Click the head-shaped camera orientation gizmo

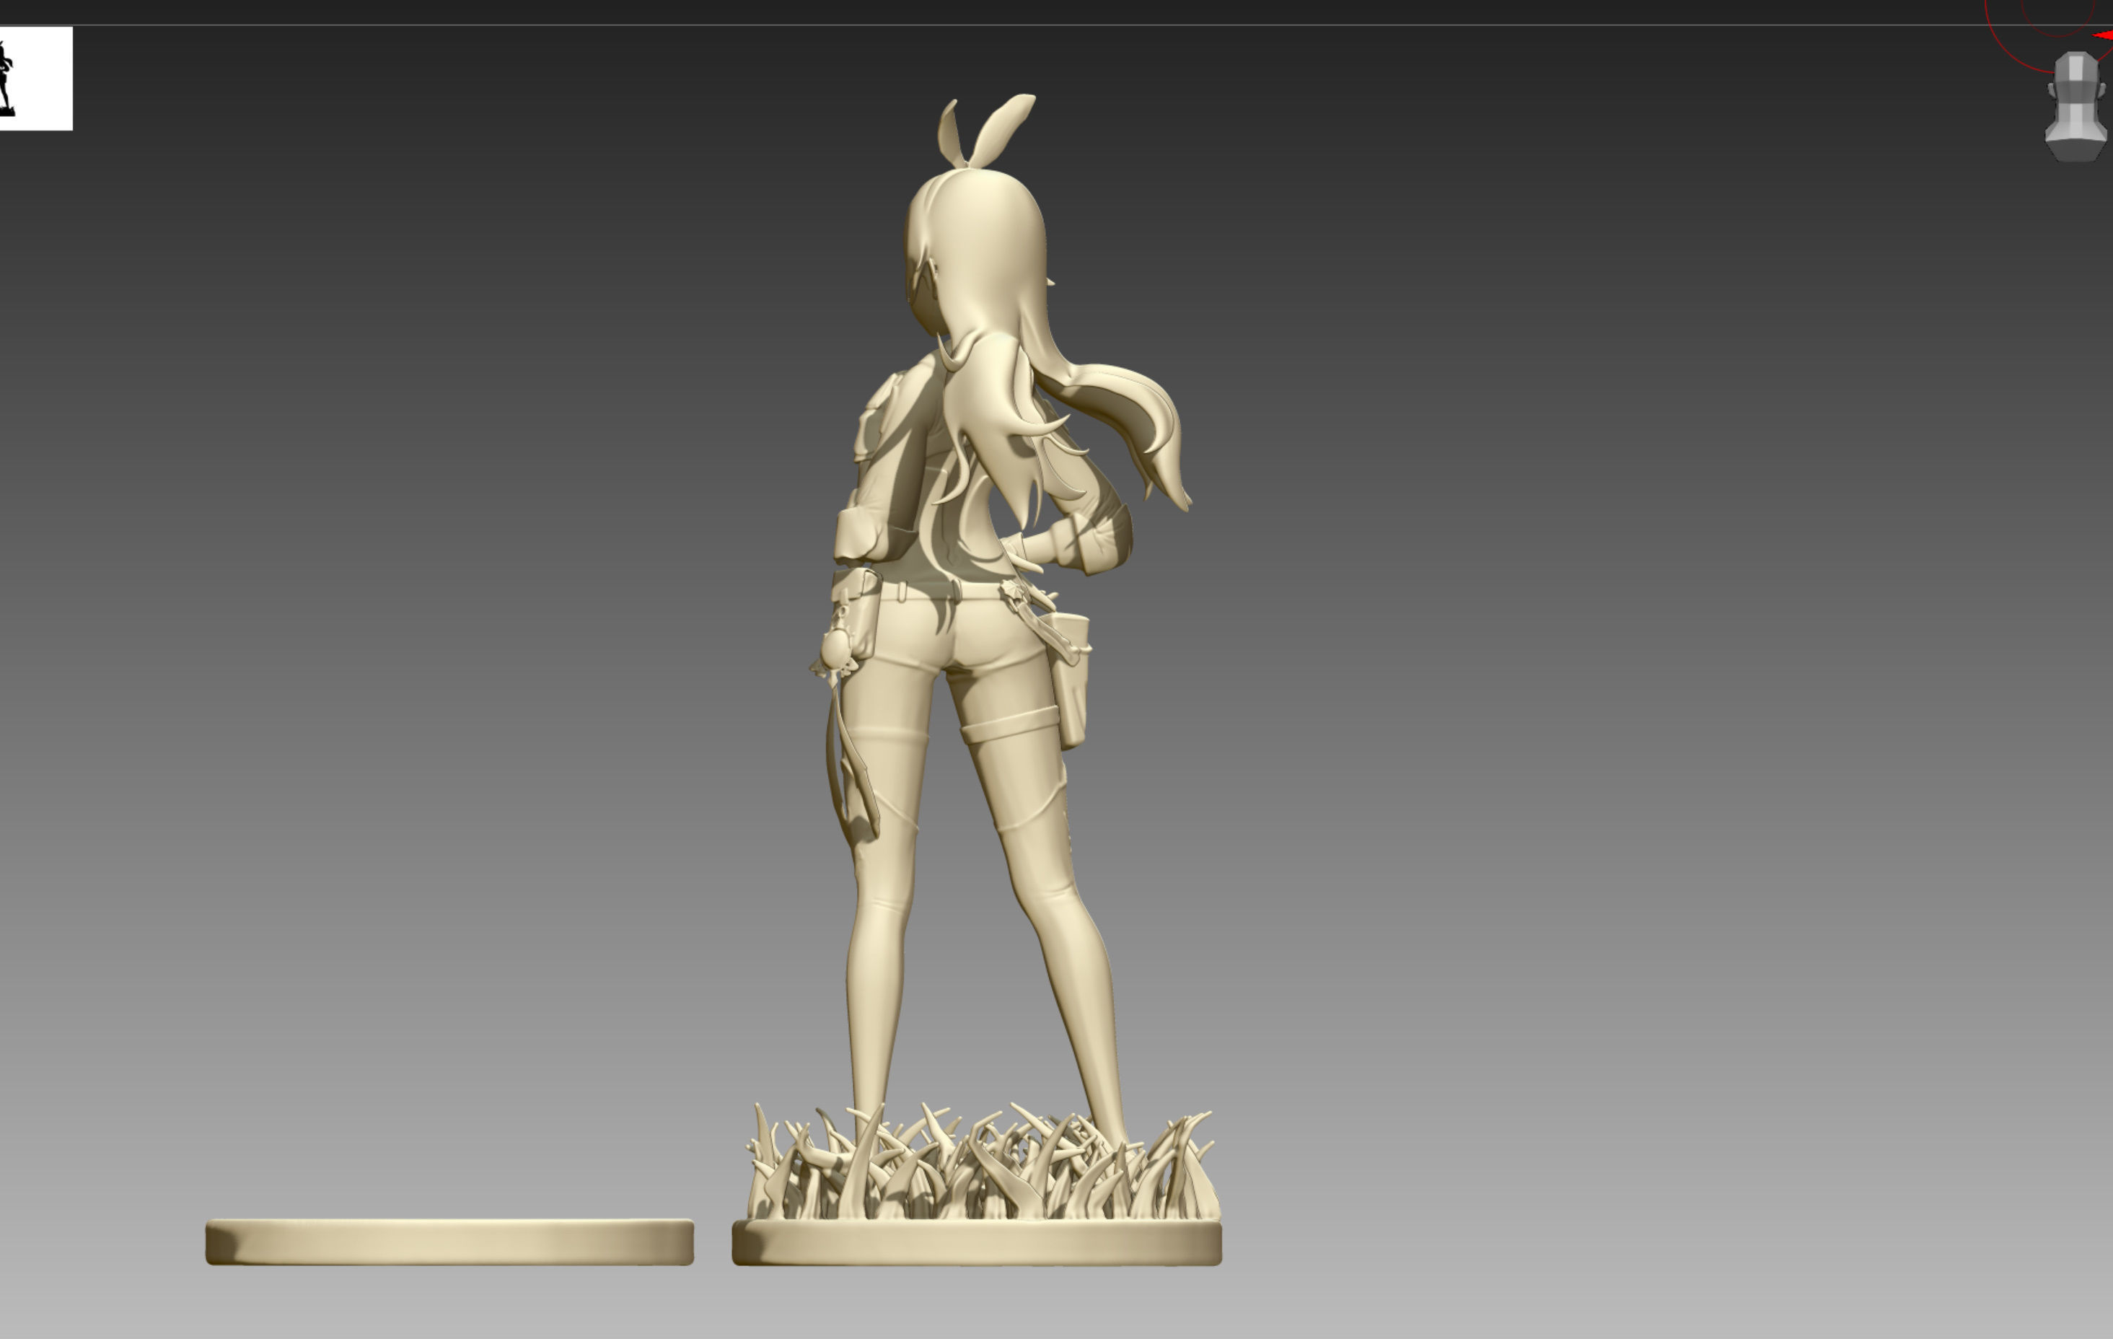pyautogui.click(x=2075, y=106)
